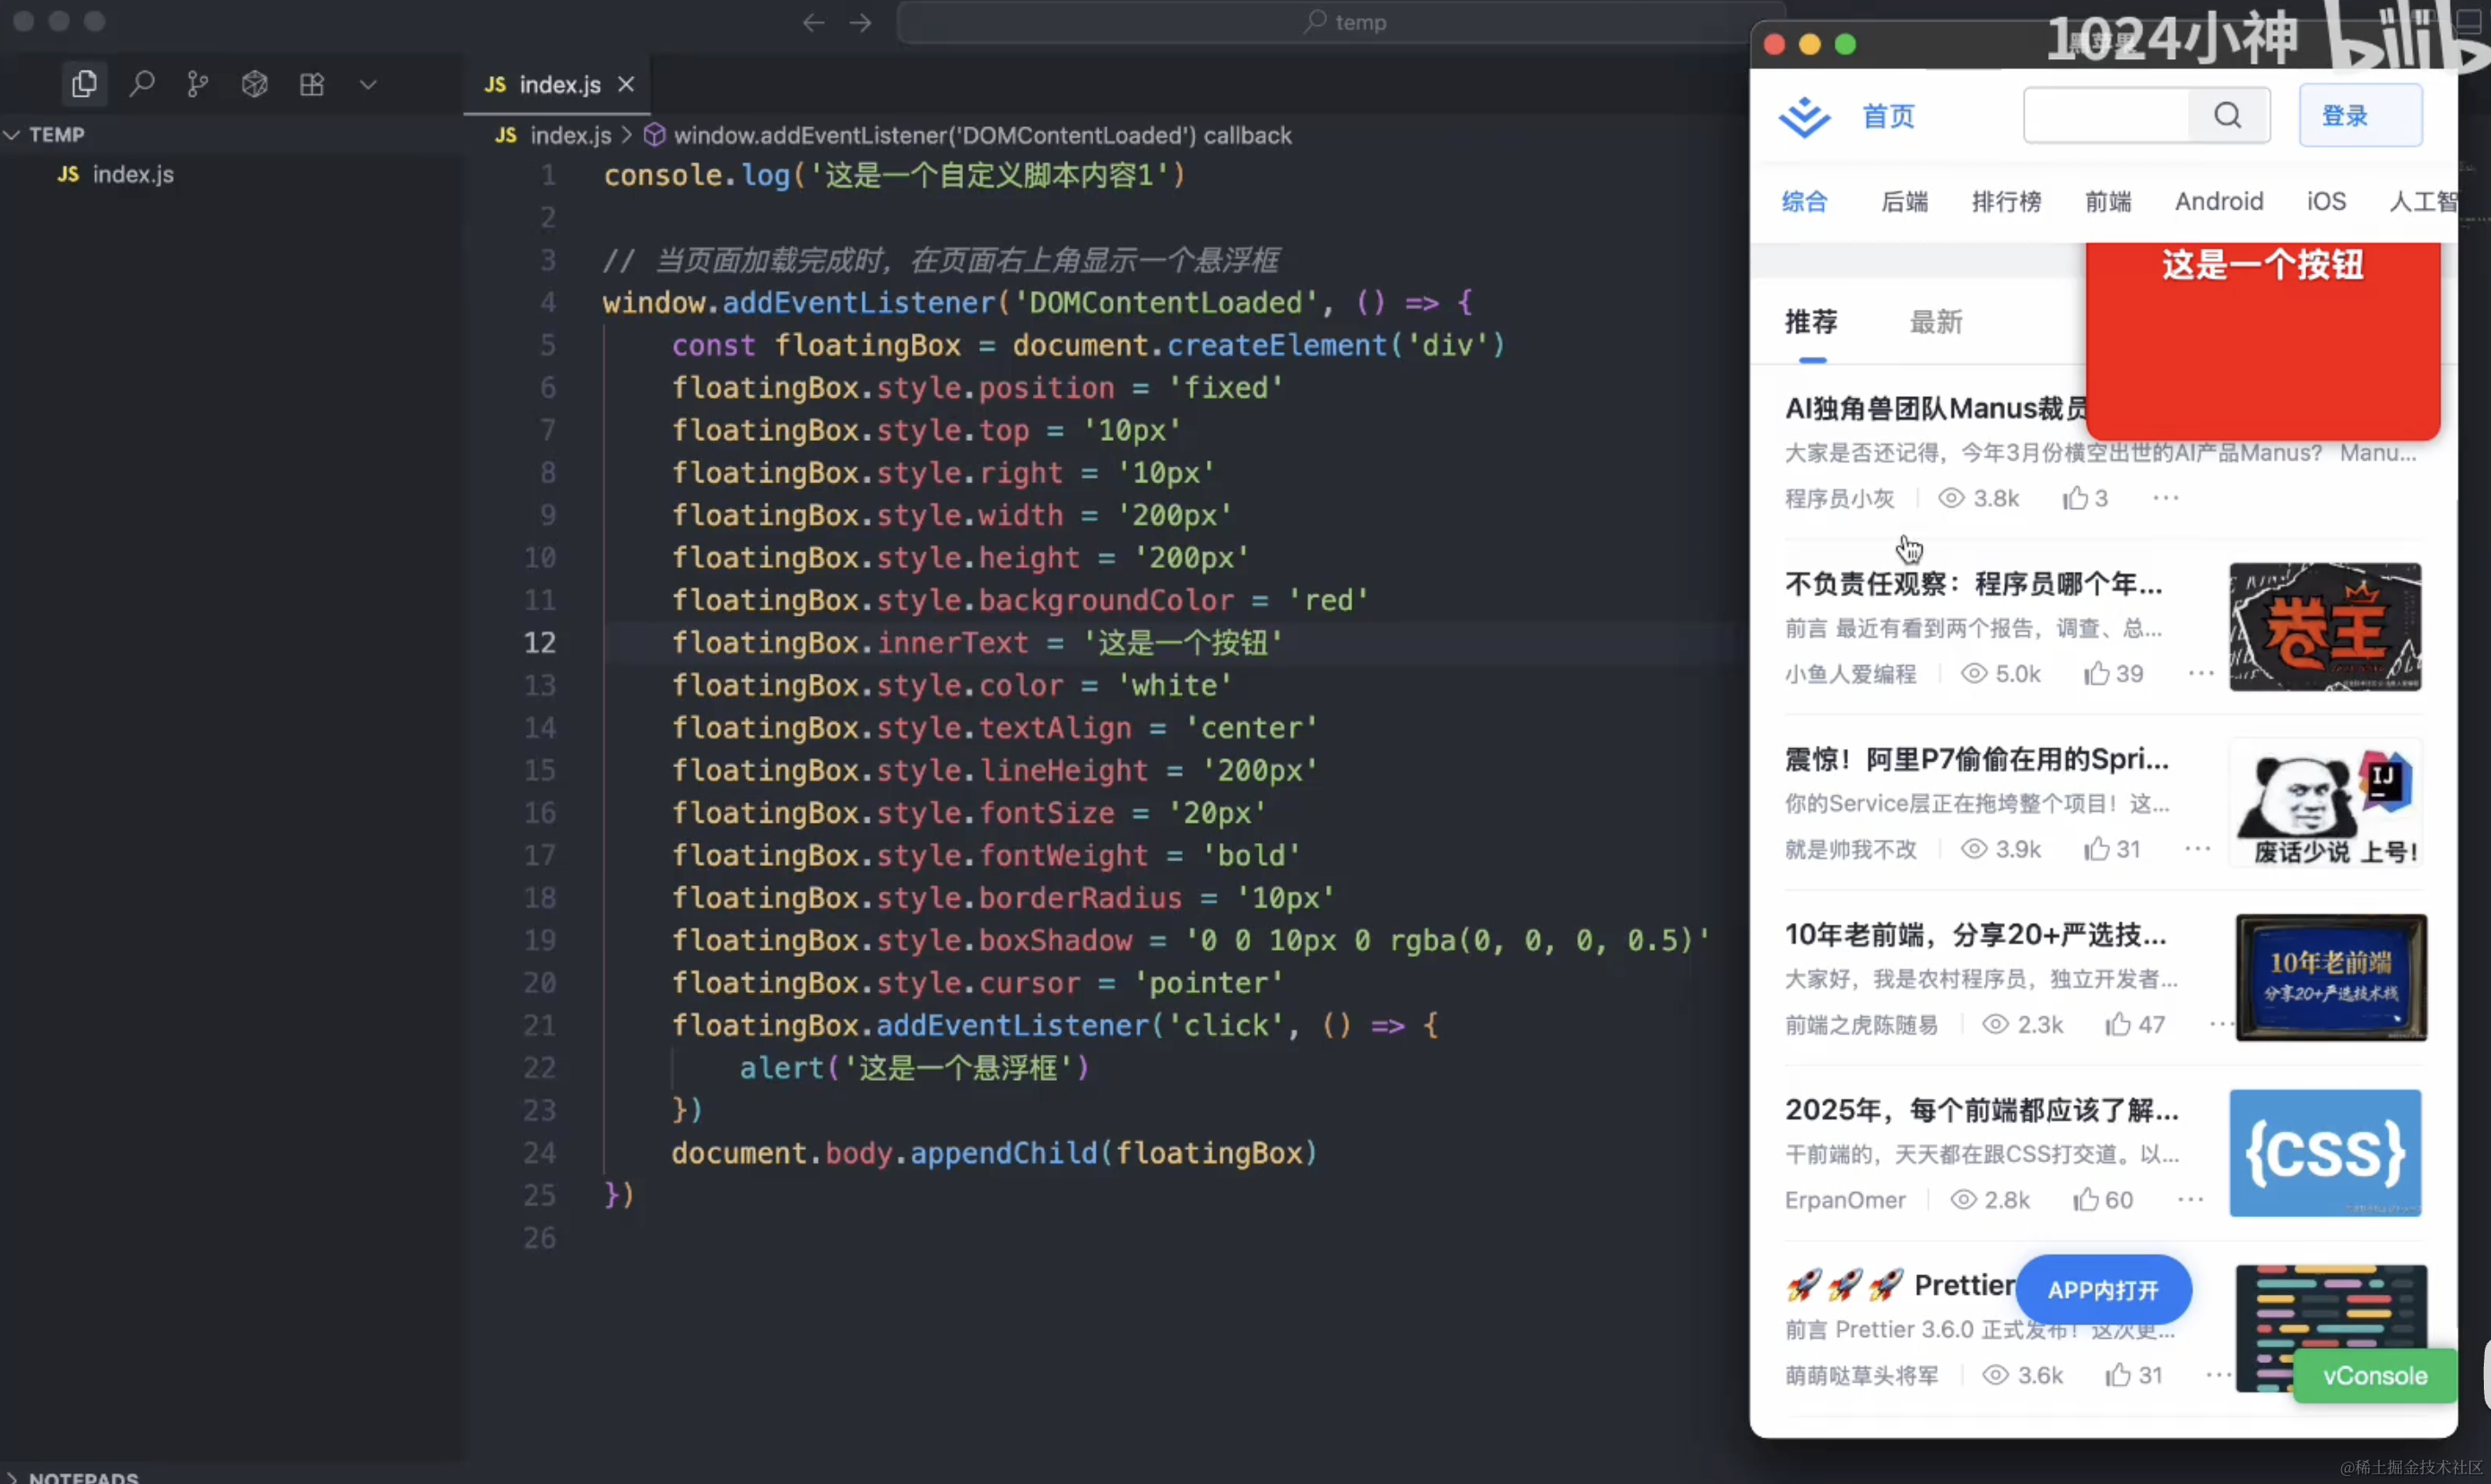Click the navigate forward arrow in title bar
This screenshot has height=1484, width=2491.
click(x=860, y=22)
